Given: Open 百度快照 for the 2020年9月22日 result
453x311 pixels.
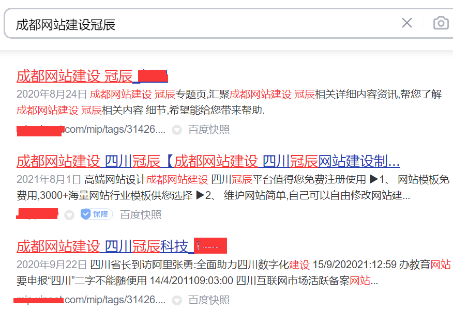Looking at the screenshot, I should pyautogui.click(x=209, y=300).
